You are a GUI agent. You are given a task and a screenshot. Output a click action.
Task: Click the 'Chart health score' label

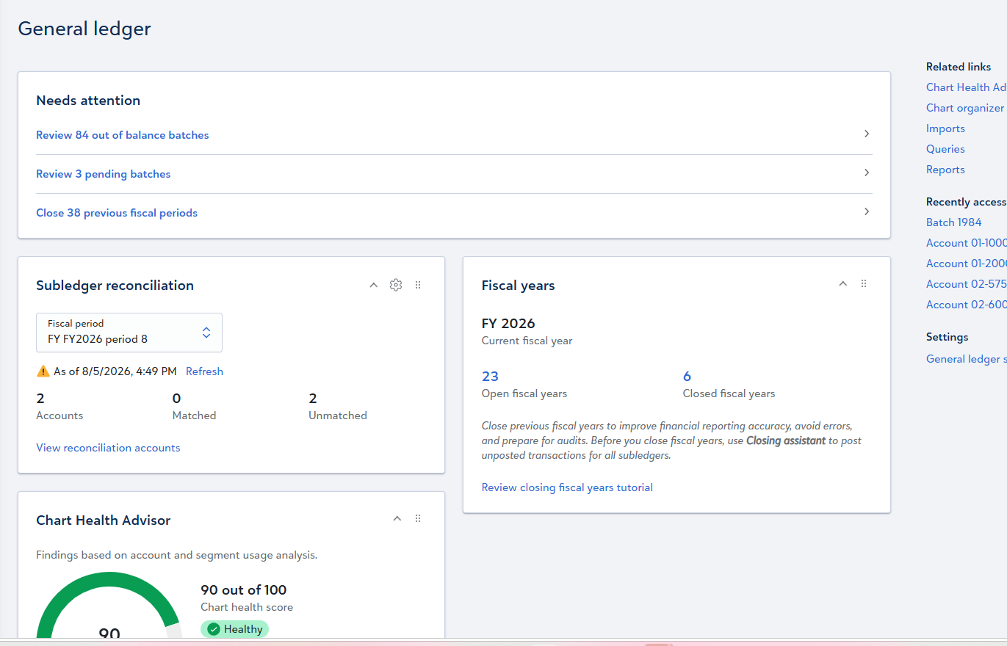[247, 607]
